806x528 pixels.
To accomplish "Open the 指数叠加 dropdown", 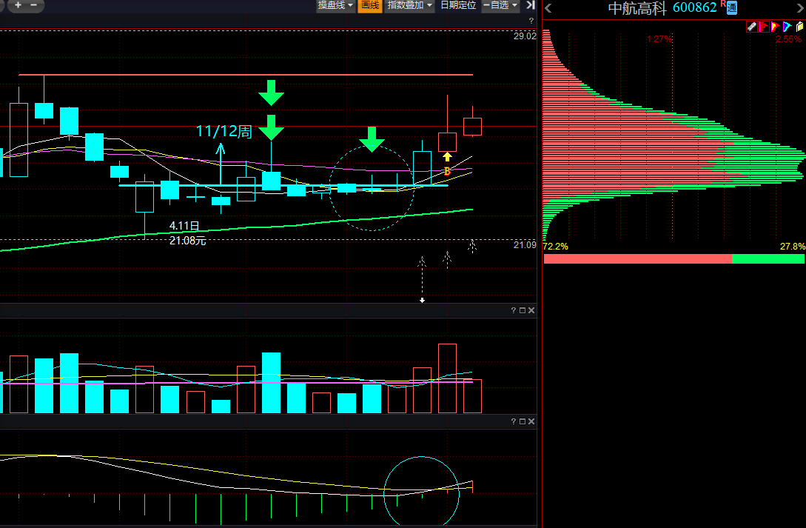I will point(410,5).
